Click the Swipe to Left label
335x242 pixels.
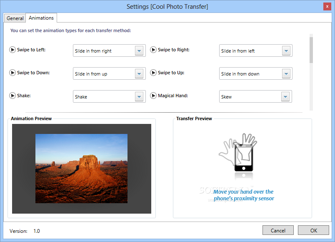point(31,50)
